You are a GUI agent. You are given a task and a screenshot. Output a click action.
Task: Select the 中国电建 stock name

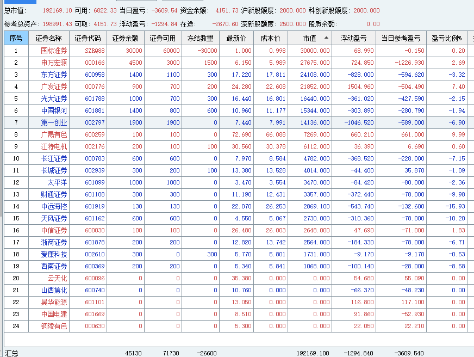click(54, 314)
